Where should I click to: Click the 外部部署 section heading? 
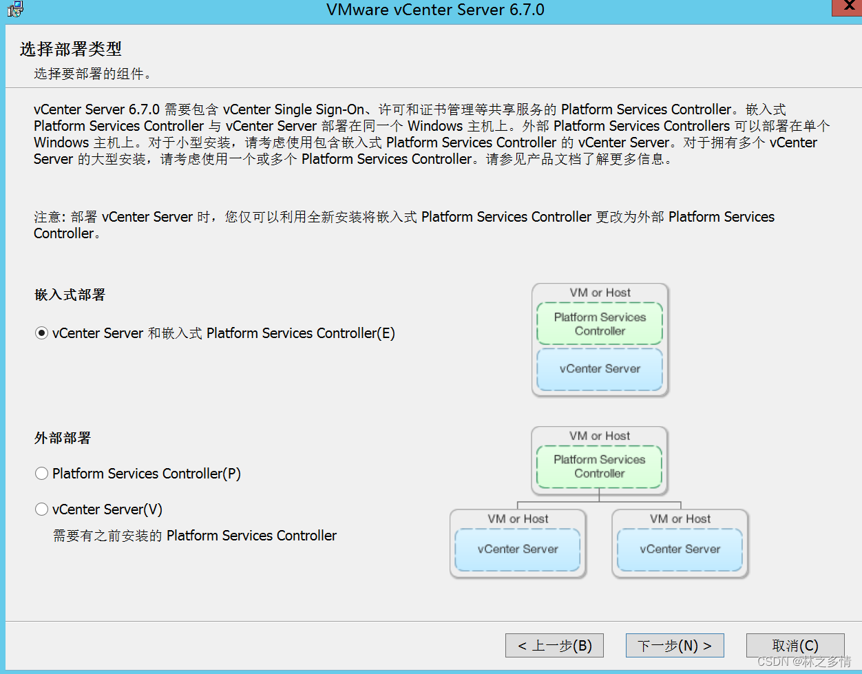(63, 438)
